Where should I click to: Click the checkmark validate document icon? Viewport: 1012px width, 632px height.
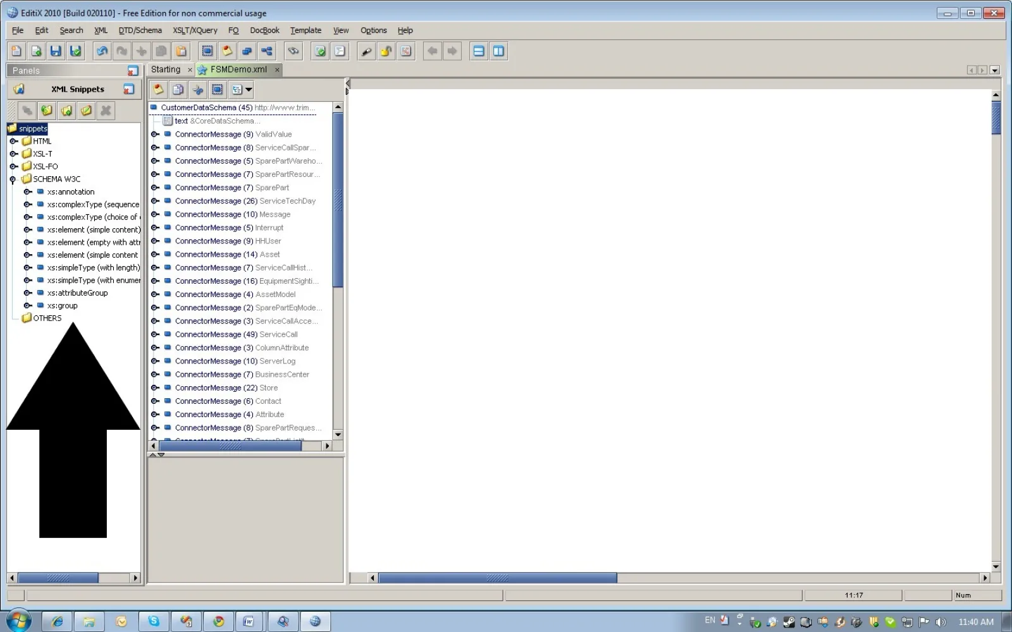click(x=321, y=51)
